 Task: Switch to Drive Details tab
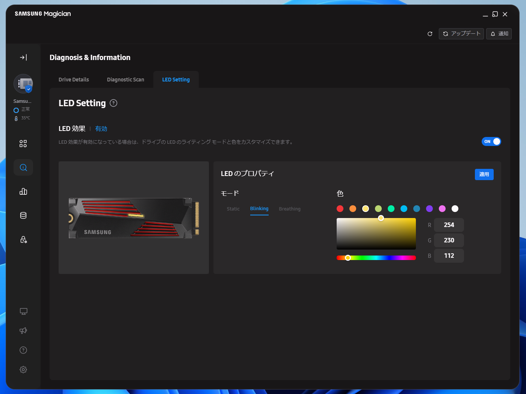pyautogui.click(x=74, y=80)
